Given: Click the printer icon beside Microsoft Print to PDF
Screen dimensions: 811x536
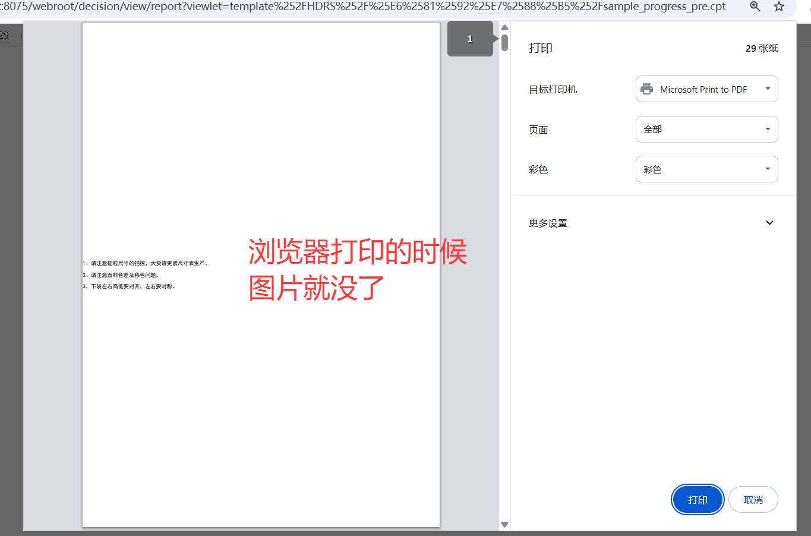Looking at the screenshot, I should click(x=647, y=89).
